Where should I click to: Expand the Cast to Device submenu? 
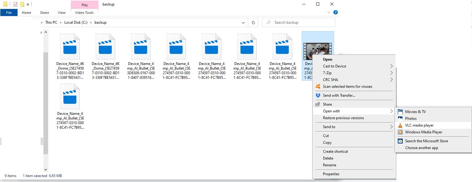click(391, 66)
